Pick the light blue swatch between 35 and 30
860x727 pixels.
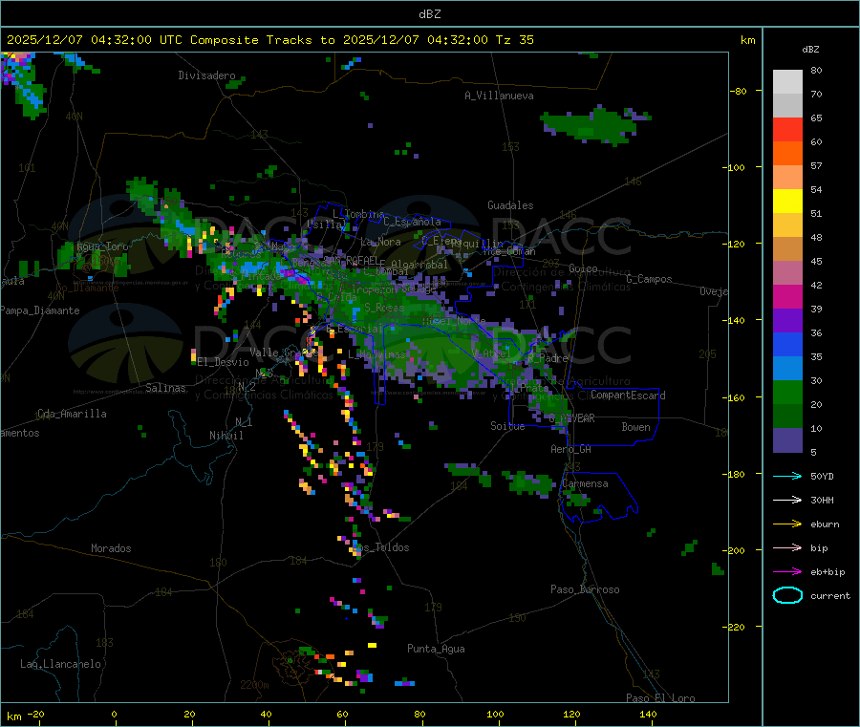(787, 369)
